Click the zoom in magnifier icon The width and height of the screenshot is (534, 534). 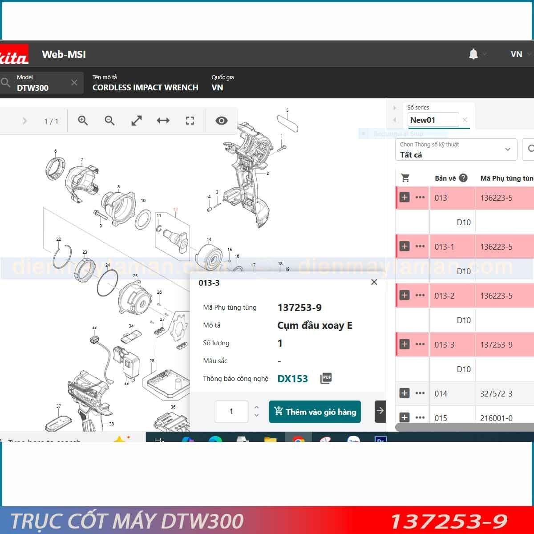[83, 121]
